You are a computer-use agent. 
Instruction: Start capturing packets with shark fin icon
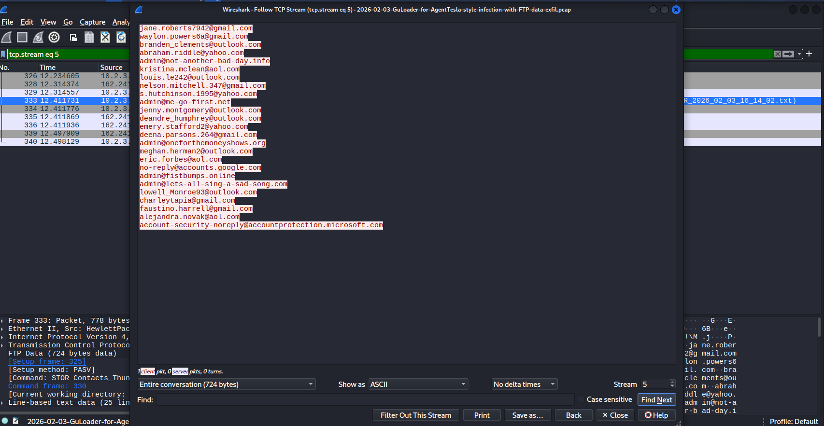(x=7, y=37)
